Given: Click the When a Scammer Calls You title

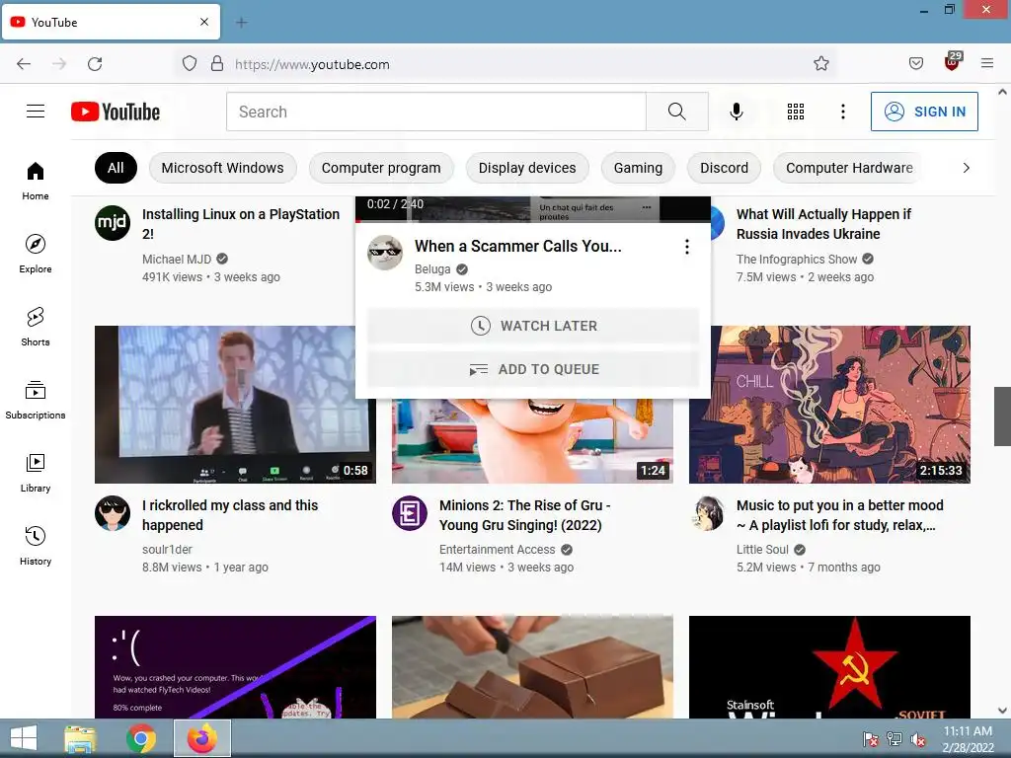Looking at the screenshot, I should (517, 246).
